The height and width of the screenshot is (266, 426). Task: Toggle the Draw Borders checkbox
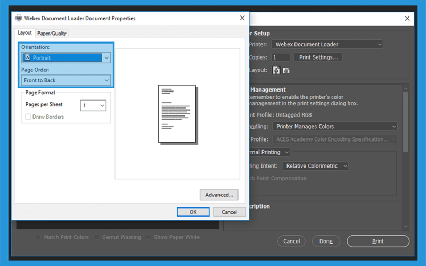click(x=28, y=117)
